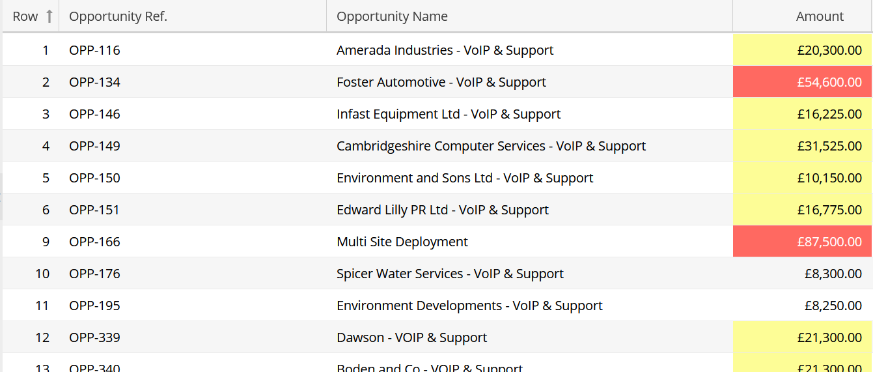This screenshot has height=372, width=873.
Task: Click the Amount column header
Action: pyautogui.click(x=819, y=16)
